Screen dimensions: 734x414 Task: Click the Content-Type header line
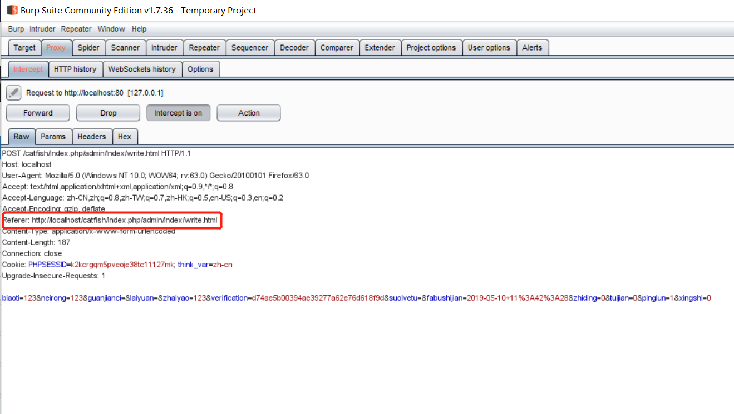coord(89,231)
